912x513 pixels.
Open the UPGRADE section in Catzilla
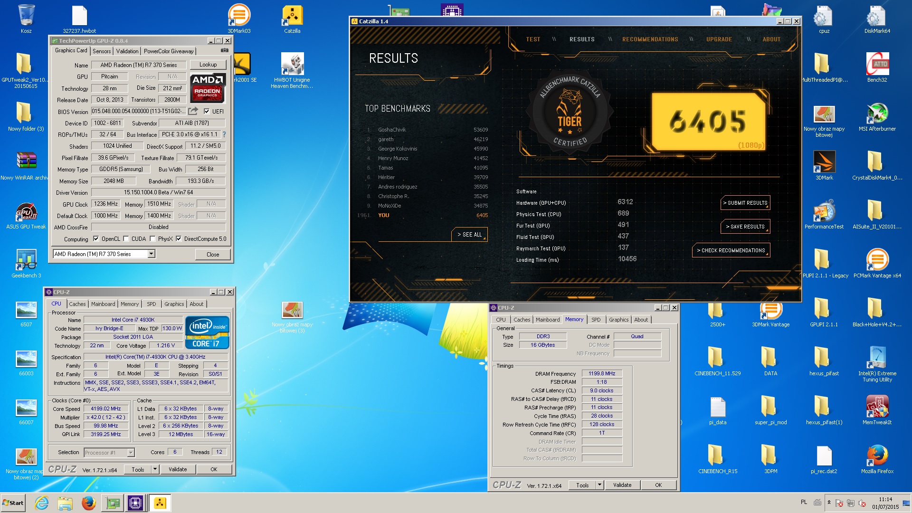pyautogui.click(x=719, y=39)
